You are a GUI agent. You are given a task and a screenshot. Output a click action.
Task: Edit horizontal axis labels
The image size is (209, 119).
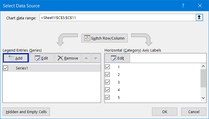pyautogui.click(x=117, y=58)
